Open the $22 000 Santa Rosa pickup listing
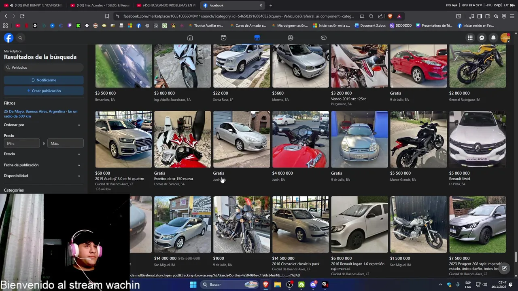518x291 pixels. (x=242, y=66)
